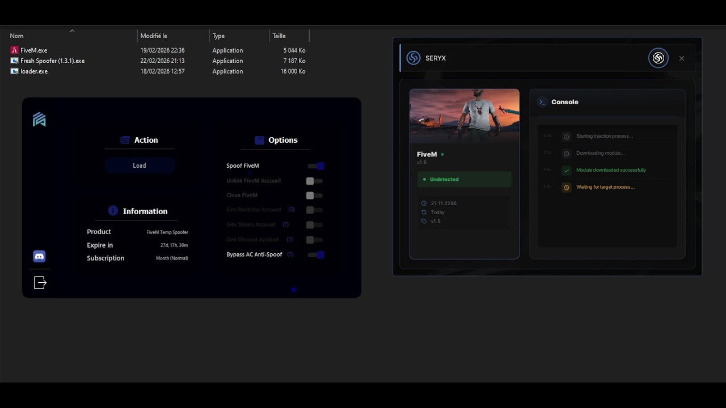
Task: Click the logout exit icon in spoofer
Action: pyautogui.click(x=40, y=282)
